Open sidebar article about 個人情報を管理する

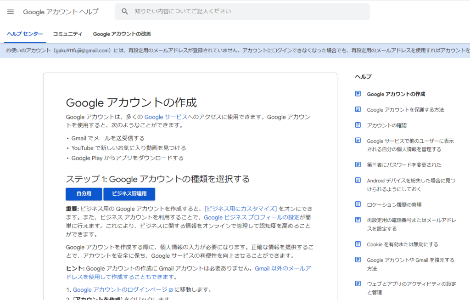coord(410,145)
